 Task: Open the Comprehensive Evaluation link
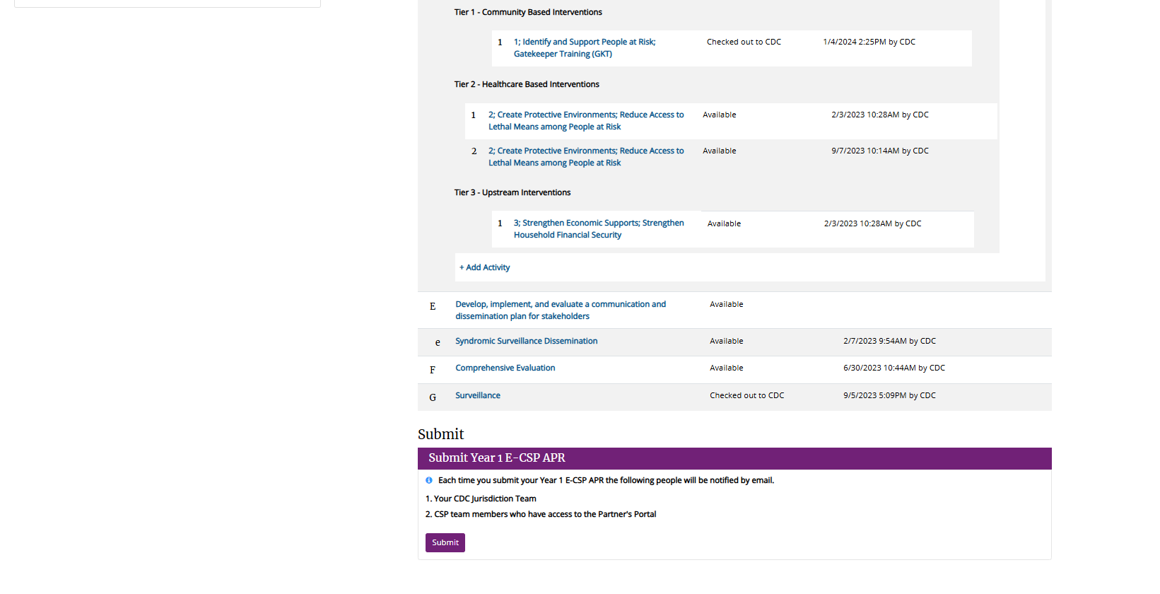click(x=505, y=368)
